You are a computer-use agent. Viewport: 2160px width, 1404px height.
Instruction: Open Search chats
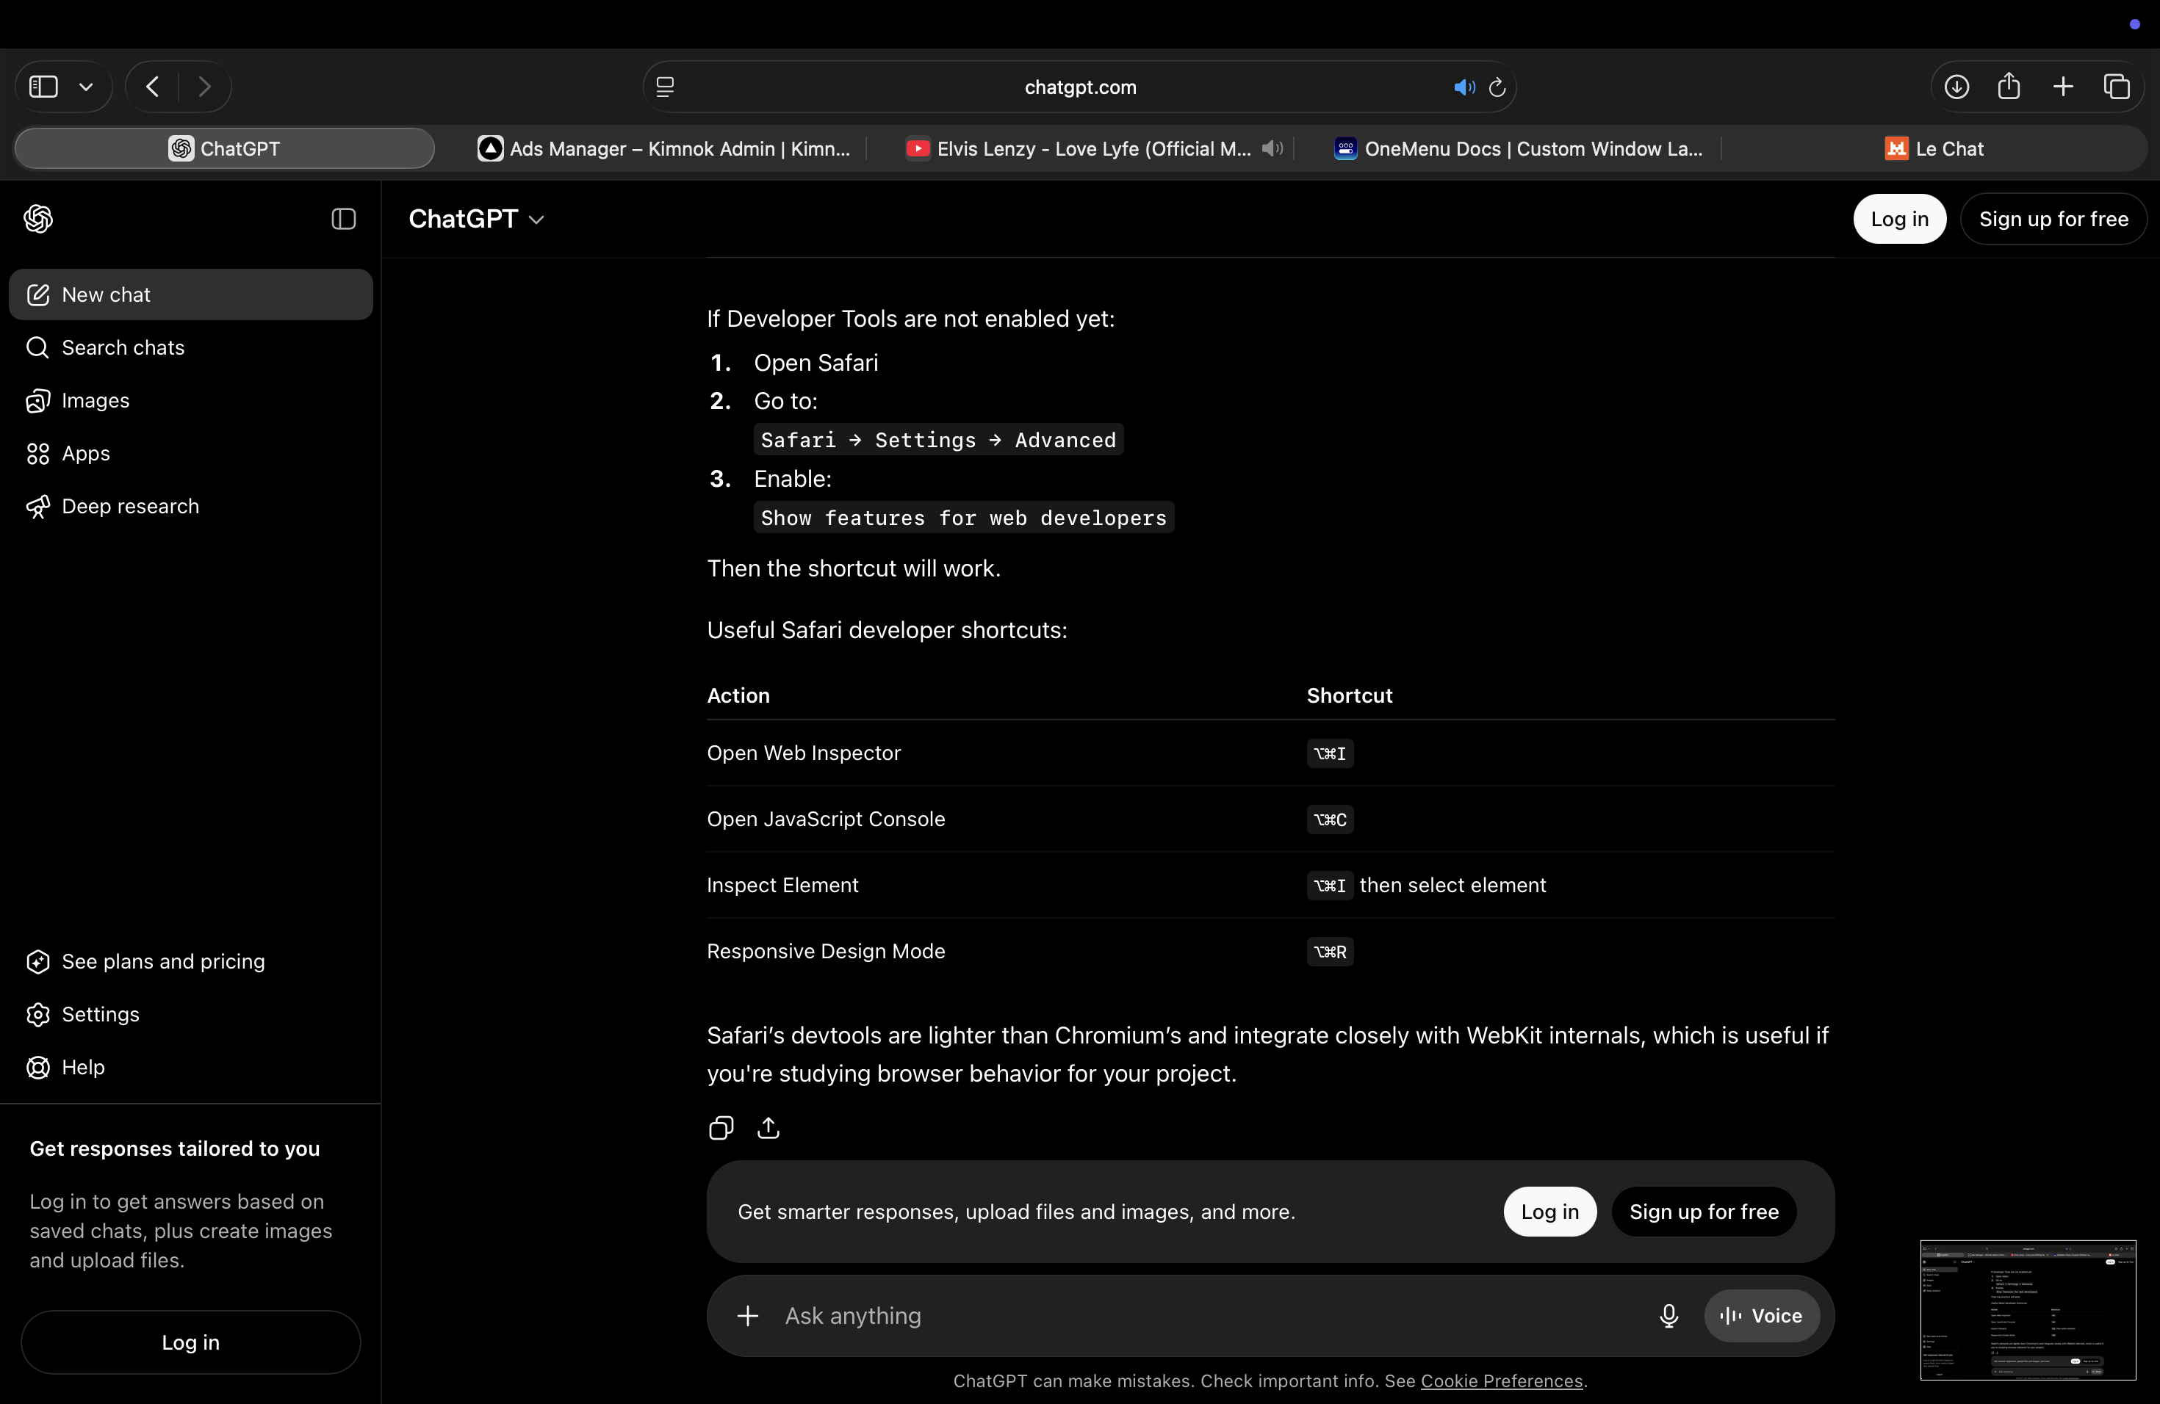click(190, 347)
